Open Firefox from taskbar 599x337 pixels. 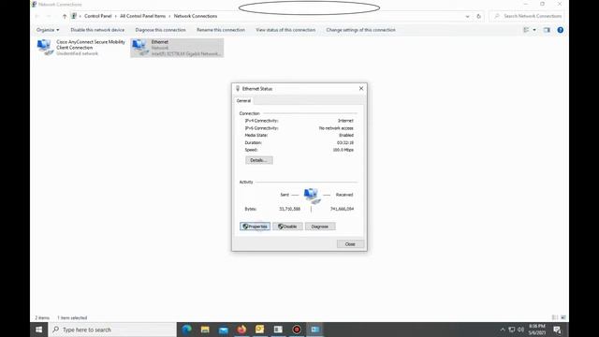click(x=241, y=330)
